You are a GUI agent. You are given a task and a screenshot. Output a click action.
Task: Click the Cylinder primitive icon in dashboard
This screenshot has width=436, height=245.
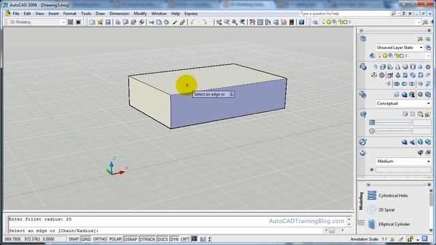tap(413, 67)
